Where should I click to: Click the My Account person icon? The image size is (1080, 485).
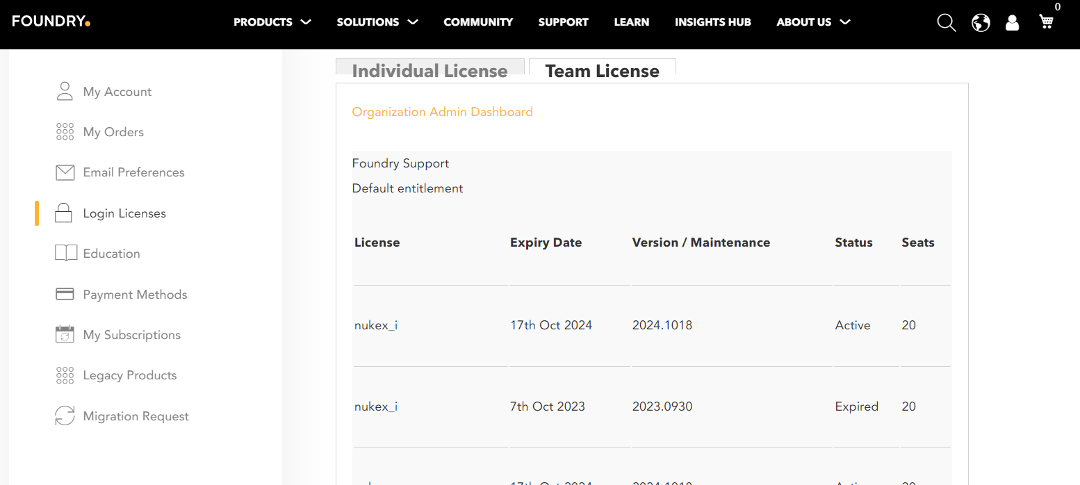pos(65,91)
